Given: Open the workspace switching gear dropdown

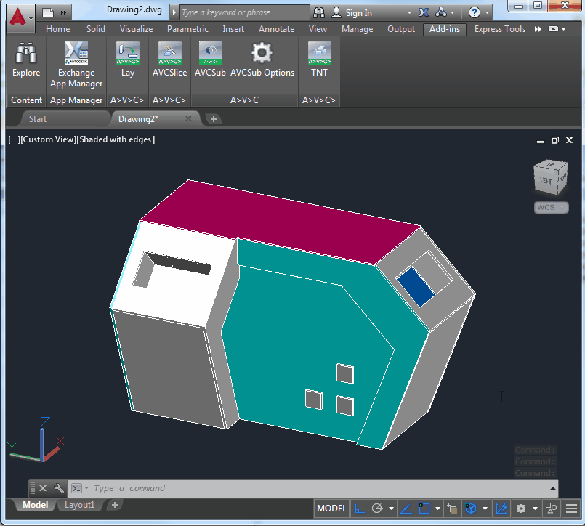Looking at the screenshot, I should (521, 509).
